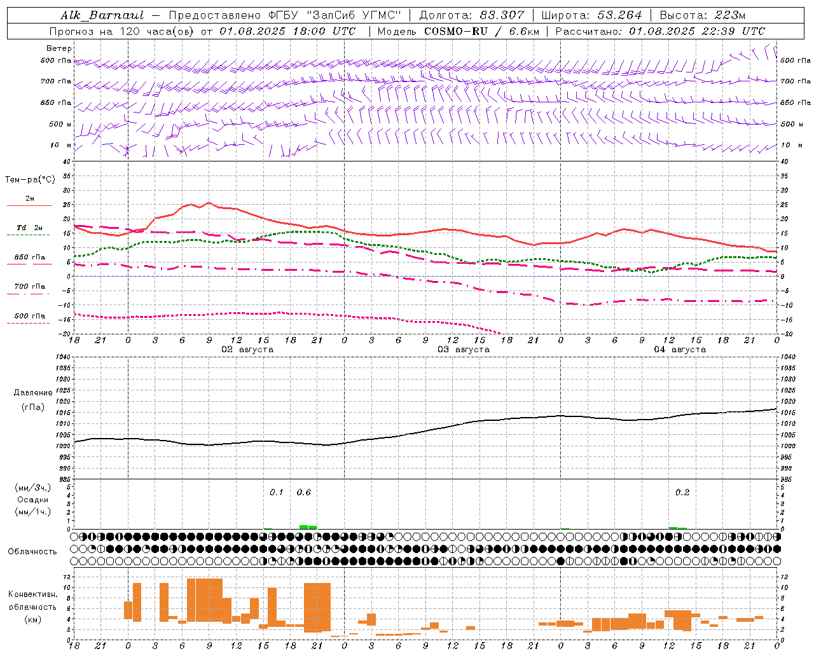The width and height of the screenshot is (814, 651).
Task: Select the 0.2 precipitation value
Action: [682, 493]
